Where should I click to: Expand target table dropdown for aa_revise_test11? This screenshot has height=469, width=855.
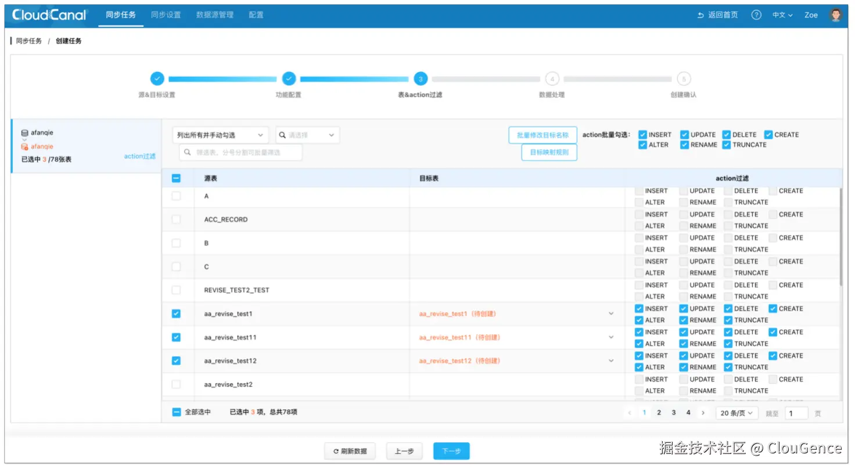[611, 337]
